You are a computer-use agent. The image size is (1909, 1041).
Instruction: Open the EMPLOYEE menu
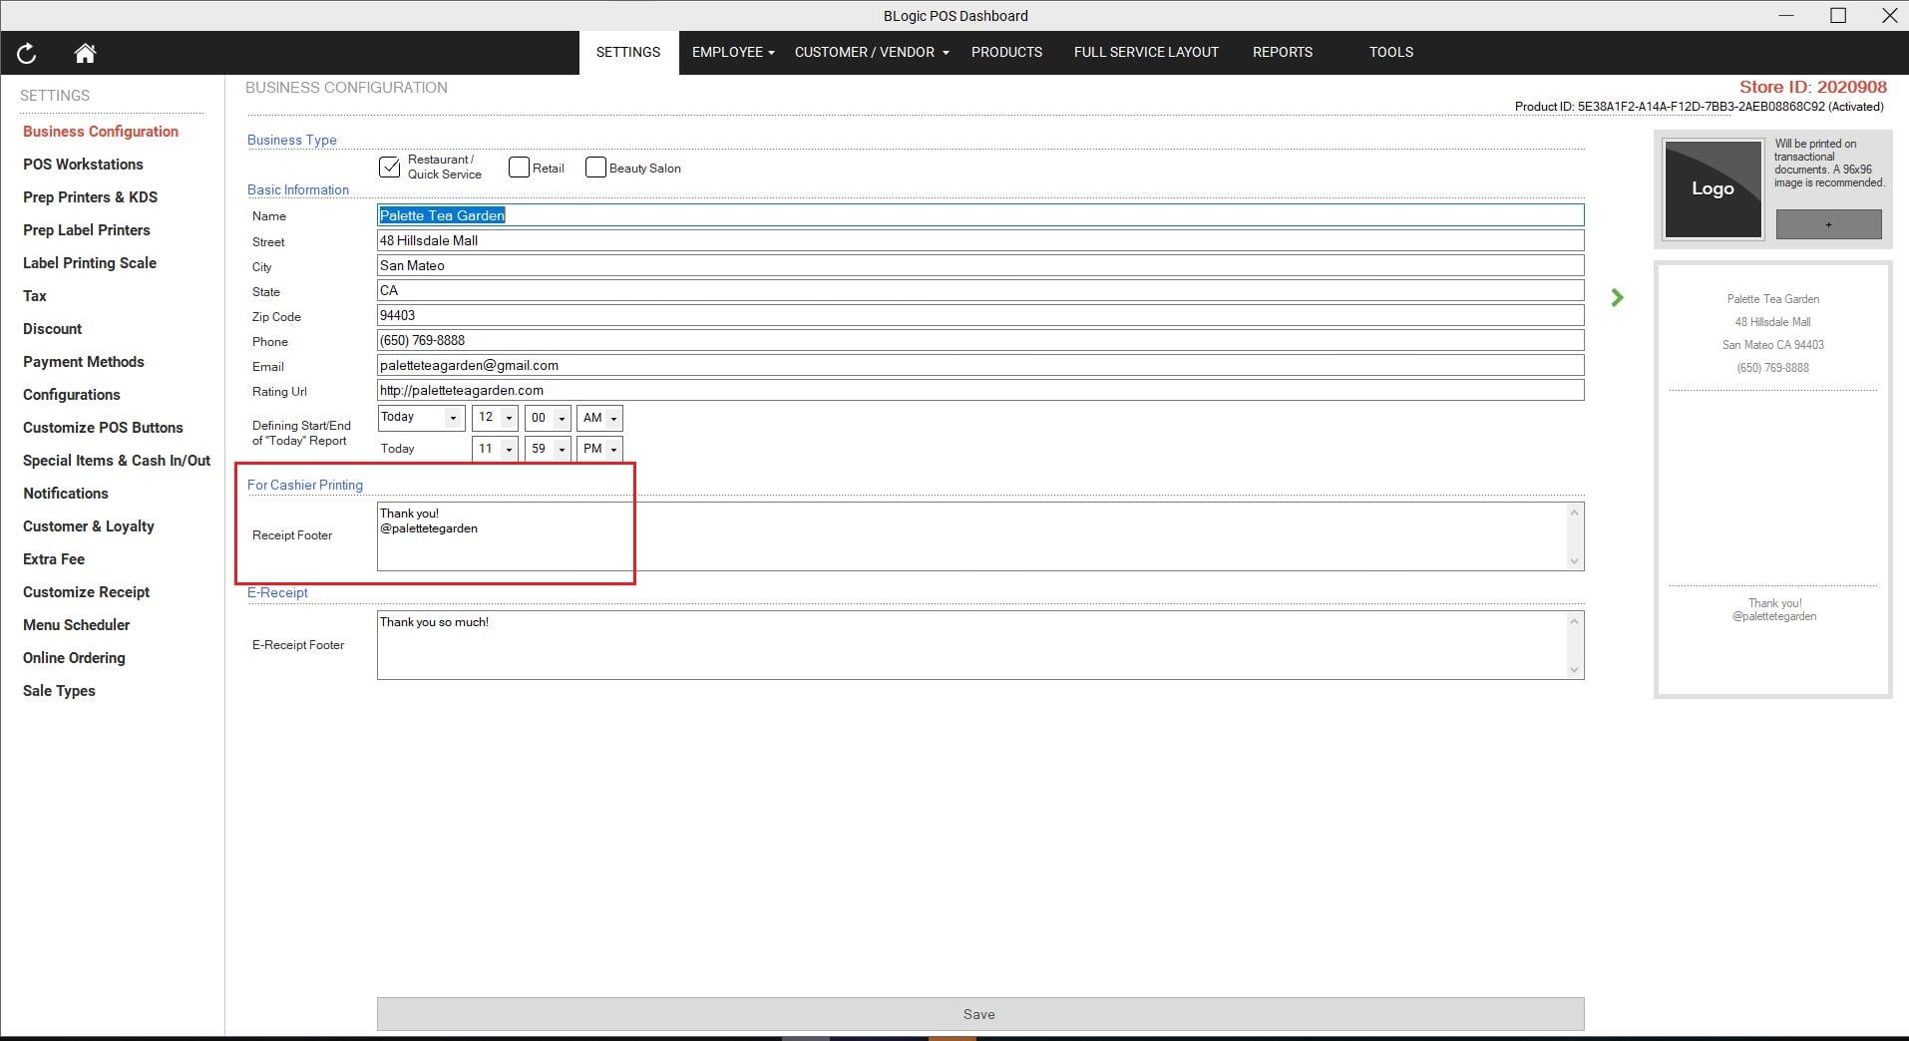(732, 52)
